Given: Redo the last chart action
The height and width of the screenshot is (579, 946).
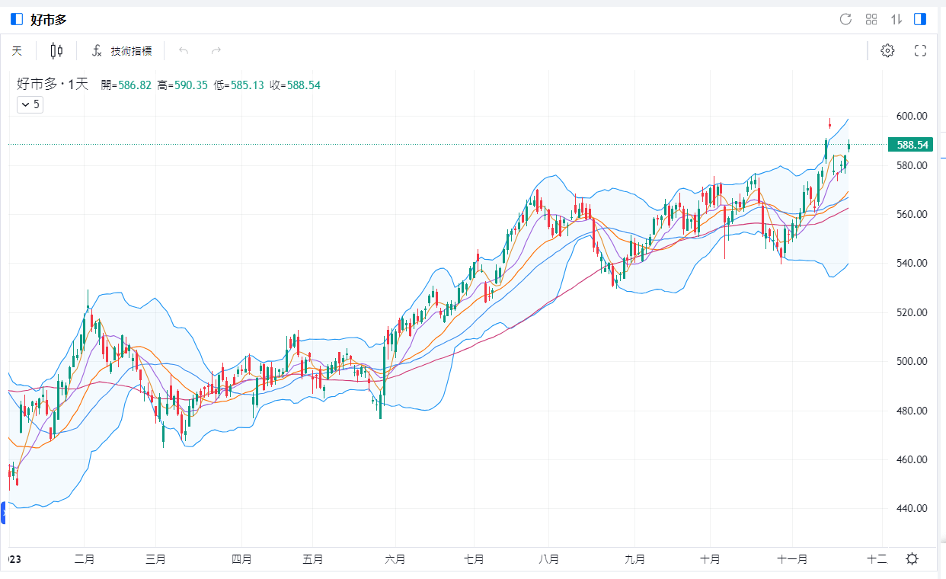Looking at the screenshot, I should [216, 51].
